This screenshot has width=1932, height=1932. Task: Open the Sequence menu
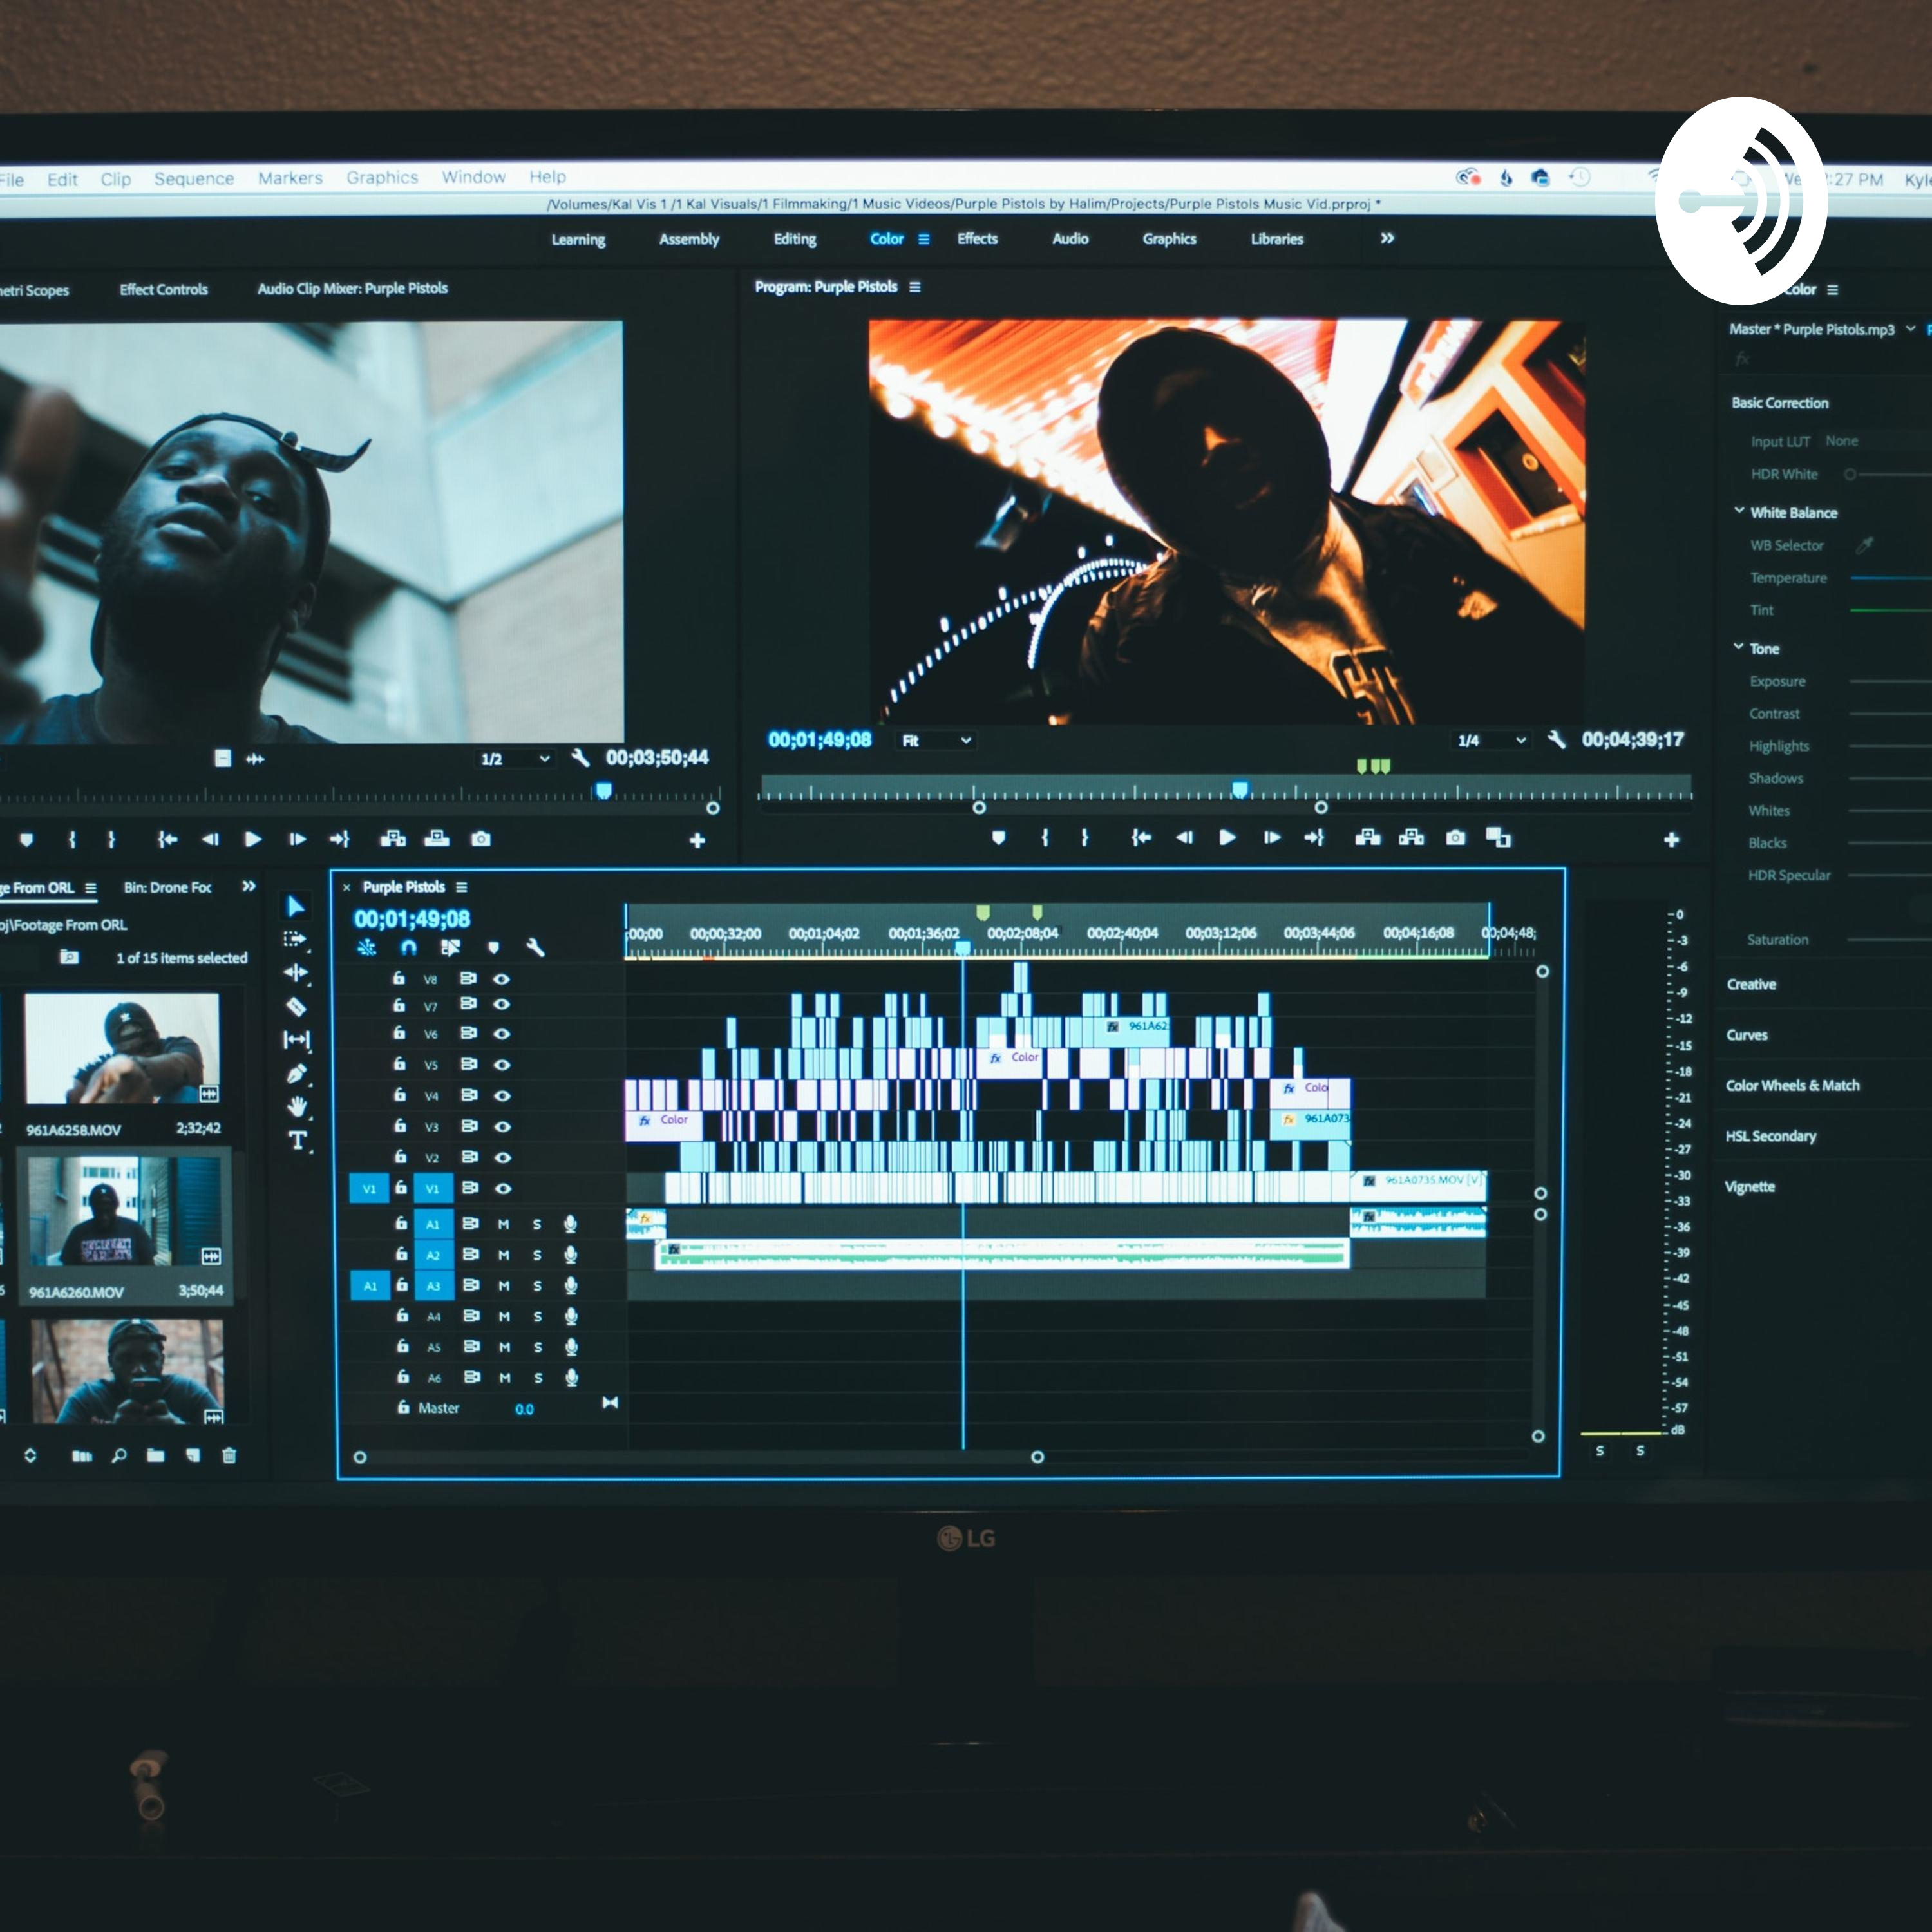194,179
